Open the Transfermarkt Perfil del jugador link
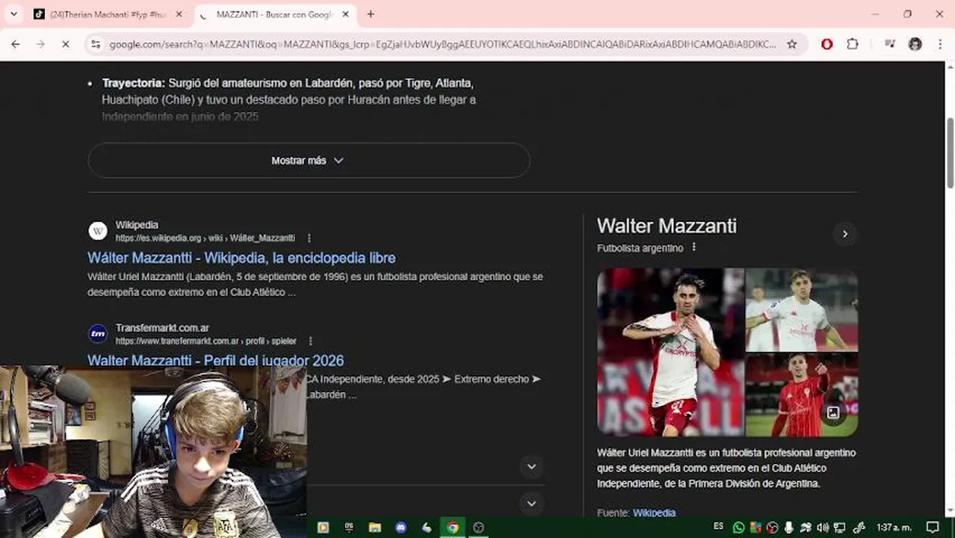This screenshot has width=955, height=538. 215,360
